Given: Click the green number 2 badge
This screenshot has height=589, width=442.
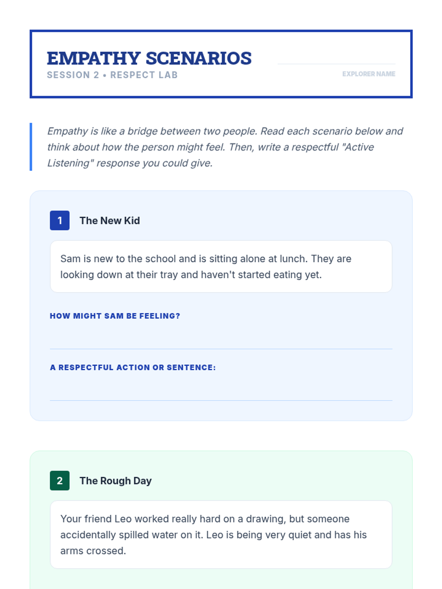Looking at the screenshot, I should click(60, 480).
